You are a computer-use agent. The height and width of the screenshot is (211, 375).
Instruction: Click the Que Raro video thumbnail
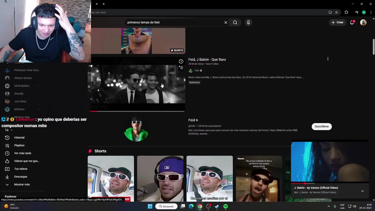[x=137, y=85]
